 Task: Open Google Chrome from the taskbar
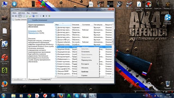29,96
